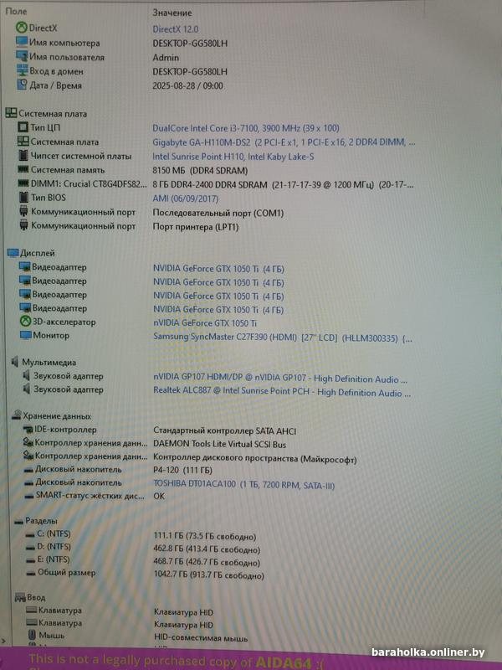This screenshot has width=502, height=670.
Task: Click the Мультимедиа speaker header icon
Action: click(15, 362)
